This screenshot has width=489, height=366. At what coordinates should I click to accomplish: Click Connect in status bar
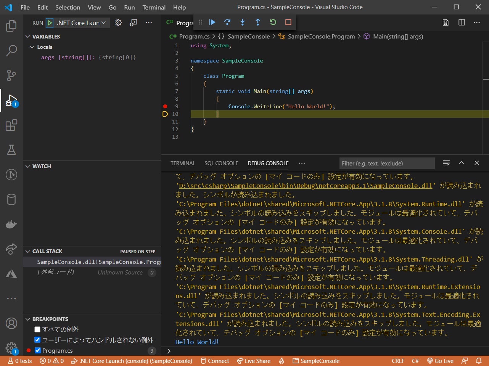[x=215, y=361]
